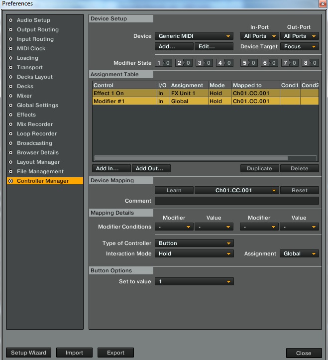Image resolution: width=328 pixels, height=360 pixels.
Task: Open first Value condition dropdown
Action: tap(214, 227)
